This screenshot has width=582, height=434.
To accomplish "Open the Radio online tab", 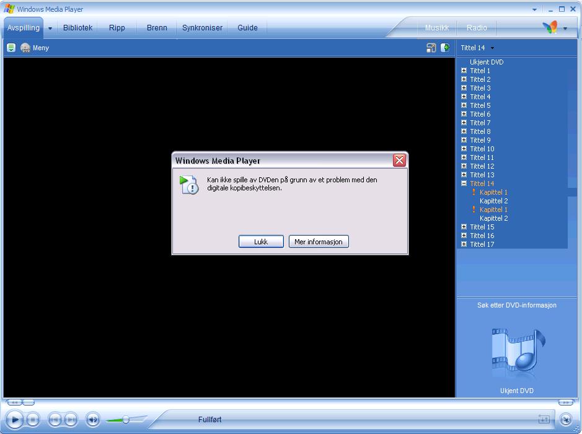I will 477,28.
